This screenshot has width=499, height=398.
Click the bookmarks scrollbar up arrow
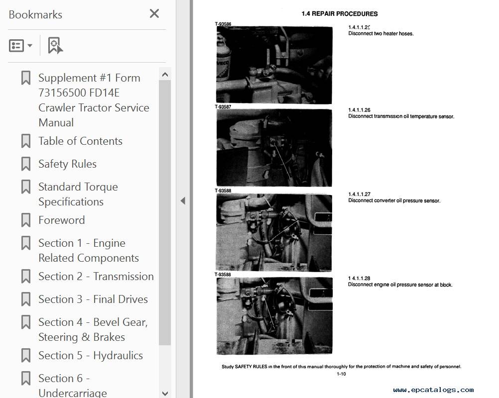click(x=165, y=75)
